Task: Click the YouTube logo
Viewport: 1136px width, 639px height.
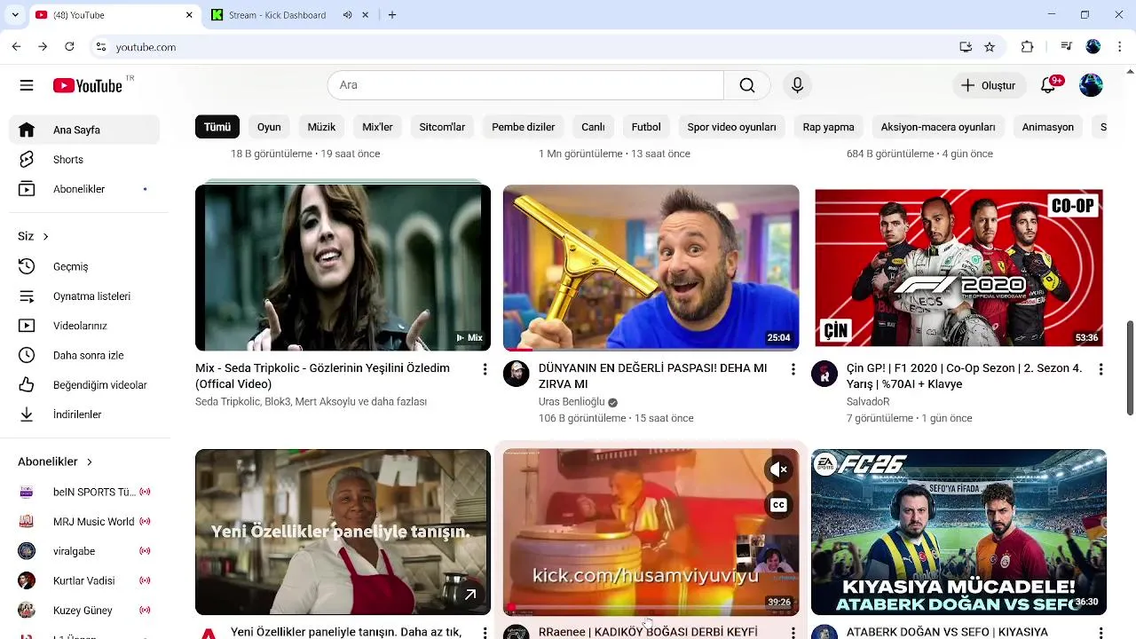Action: (87, 85)
